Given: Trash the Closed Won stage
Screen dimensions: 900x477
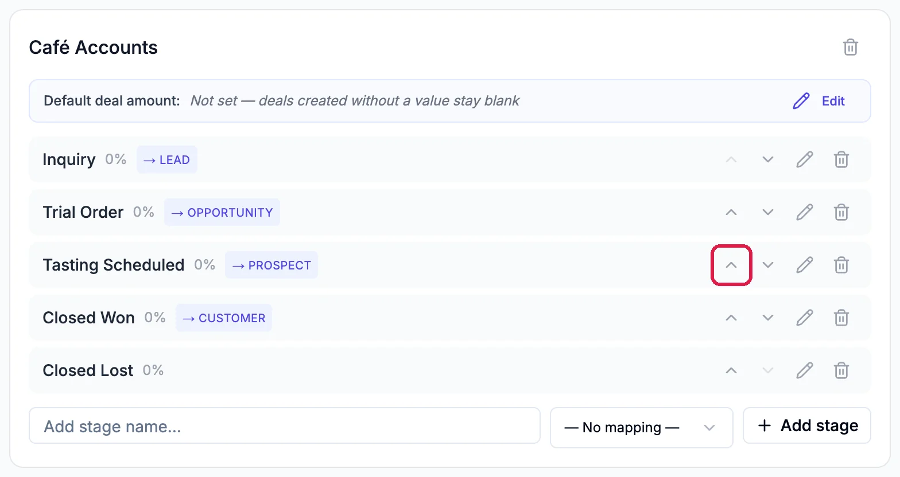Looking at the screenshot, I should pyautogui.click(x=841, y=318).
